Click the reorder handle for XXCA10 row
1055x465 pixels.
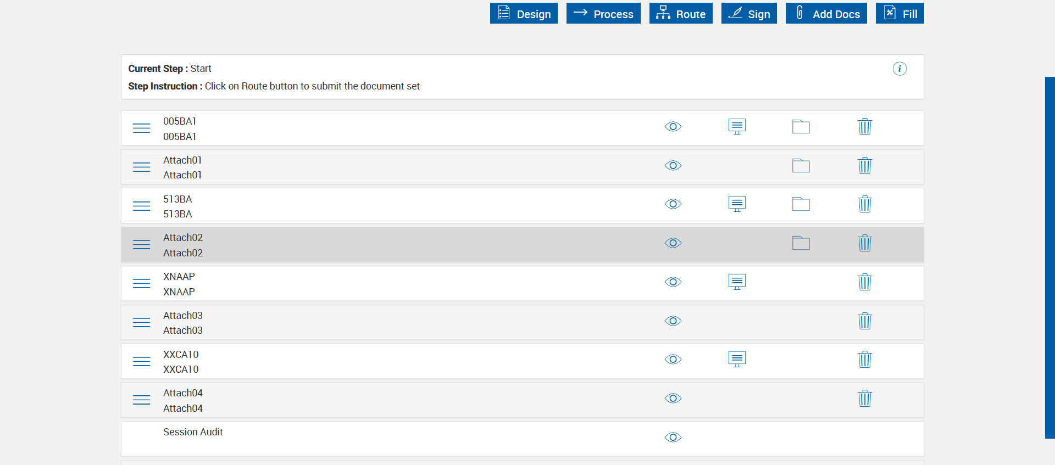coord(141,361)
